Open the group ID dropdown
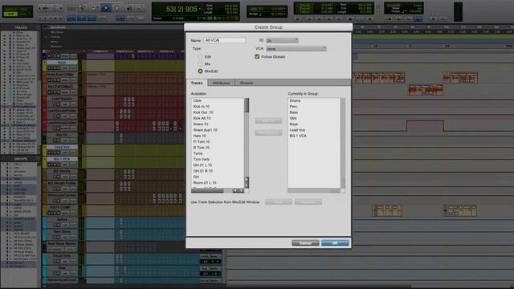 click(x=282, y=40)
